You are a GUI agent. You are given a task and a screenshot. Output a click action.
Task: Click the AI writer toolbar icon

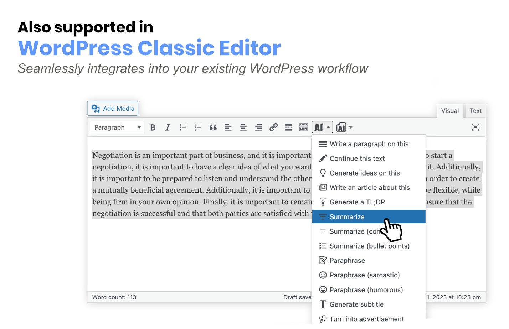(x=319, y=127)
